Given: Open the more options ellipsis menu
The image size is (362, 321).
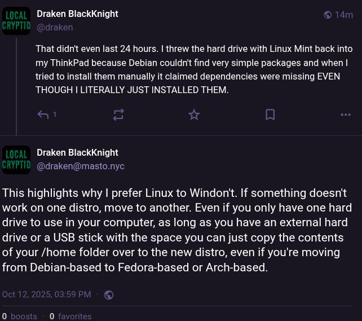Looking at the screenshot, I should pyautogui.click(x=346, y=115).
